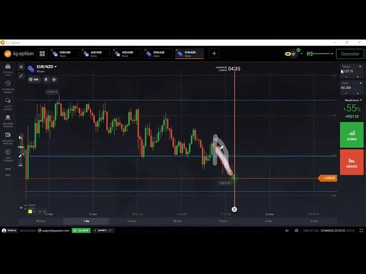Viewport: 366px width, 274px height.
Task: Decrease expiration time with minus
Action: pyautogui.click(x=346, y=76)
